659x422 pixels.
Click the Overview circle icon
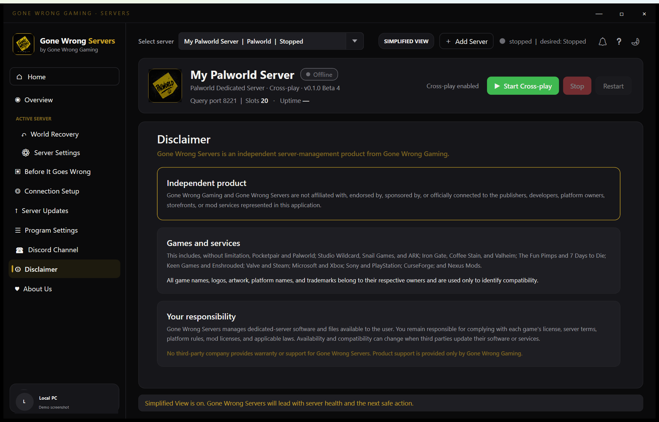(x=18, y=100)
